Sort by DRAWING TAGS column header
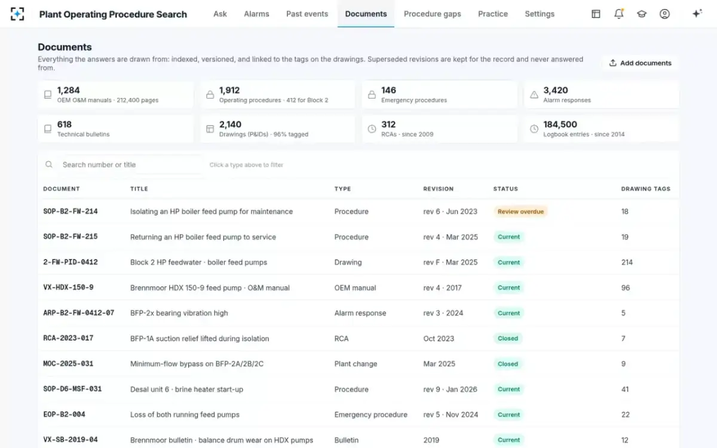 click(x=646, y=189)
